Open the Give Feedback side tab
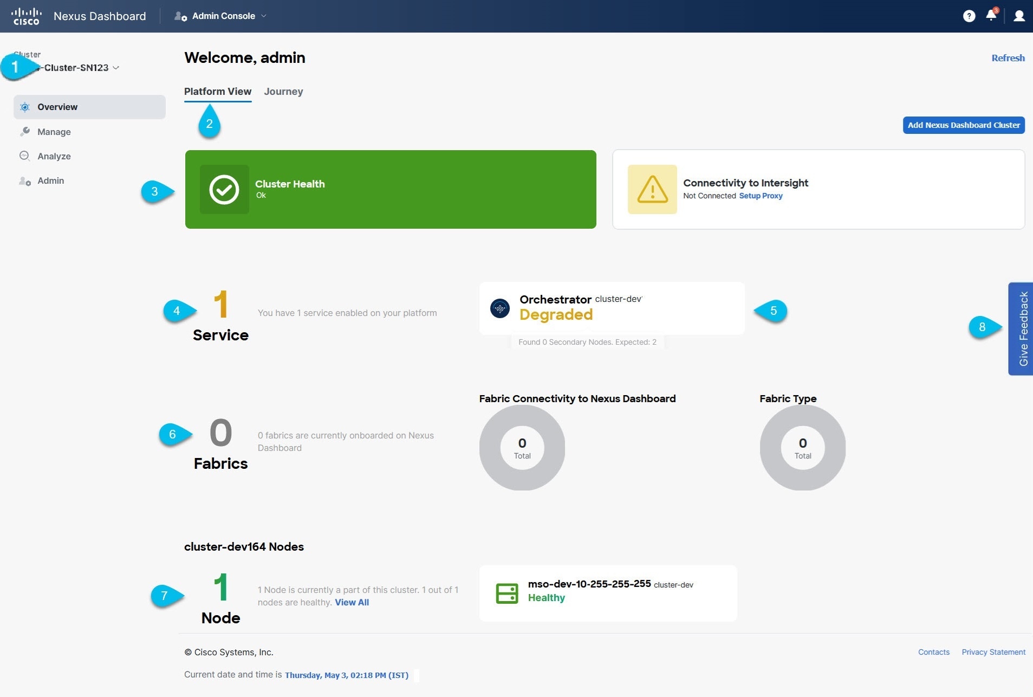This screenshot has height=697, width=1033. click(1021, 328)
